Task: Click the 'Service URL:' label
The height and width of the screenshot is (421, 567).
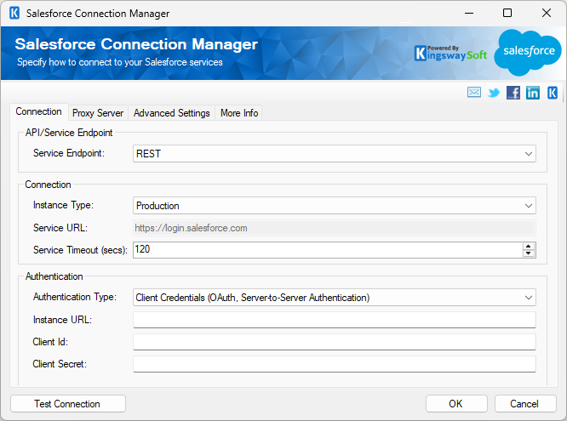Action: point(60,228)
